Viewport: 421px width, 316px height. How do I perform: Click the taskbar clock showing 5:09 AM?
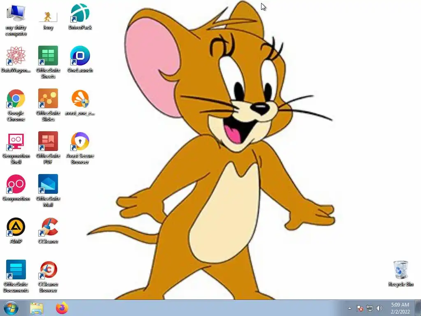(400, 308)
